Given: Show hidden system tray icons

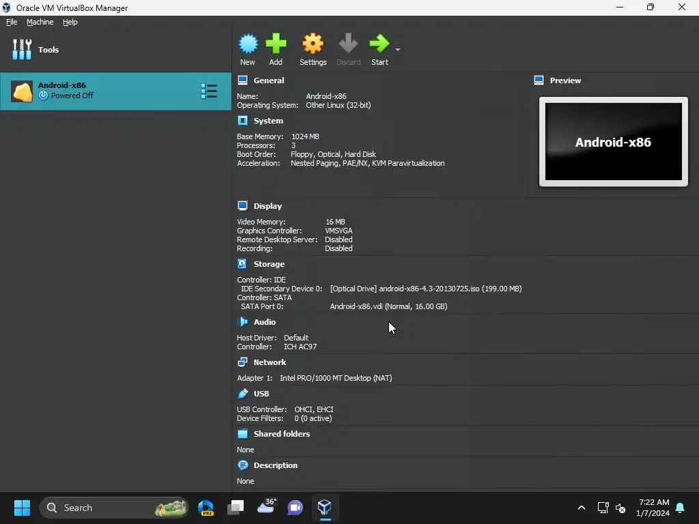Looking at the screenshot, I should pyautogui.click(x=582, y=508).
